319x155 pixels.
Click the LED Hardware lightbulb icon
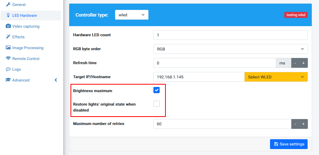point(8,15)
